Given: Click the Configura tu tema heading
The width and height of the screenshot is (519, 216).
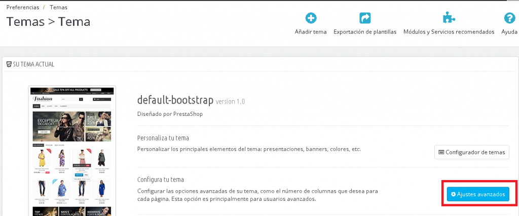Looking at the screenshot, I should tap(160, 180).
